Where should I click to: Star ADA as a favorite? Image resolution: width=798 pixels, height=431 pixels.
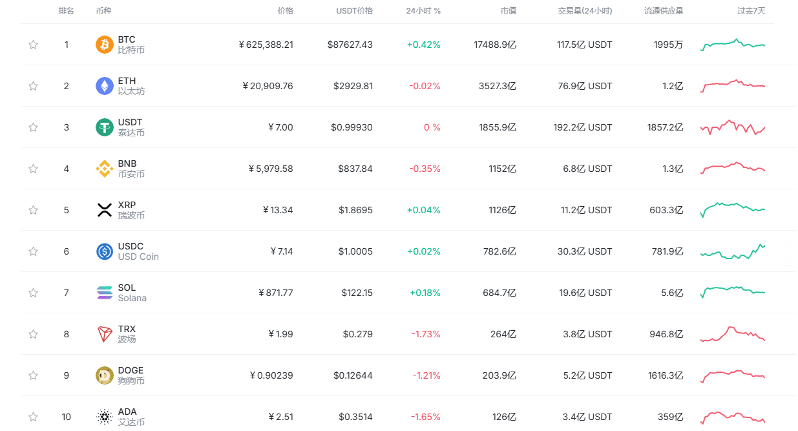(33, 417)
